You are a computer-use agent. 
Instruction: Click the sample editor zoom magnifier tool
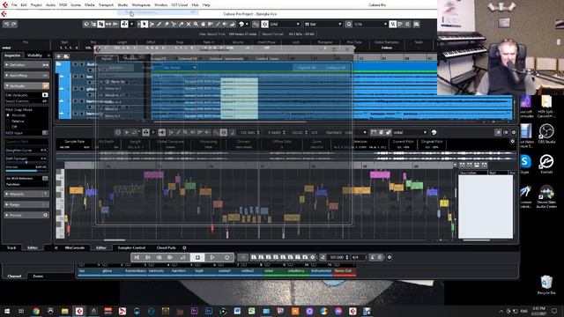point(185,133)
